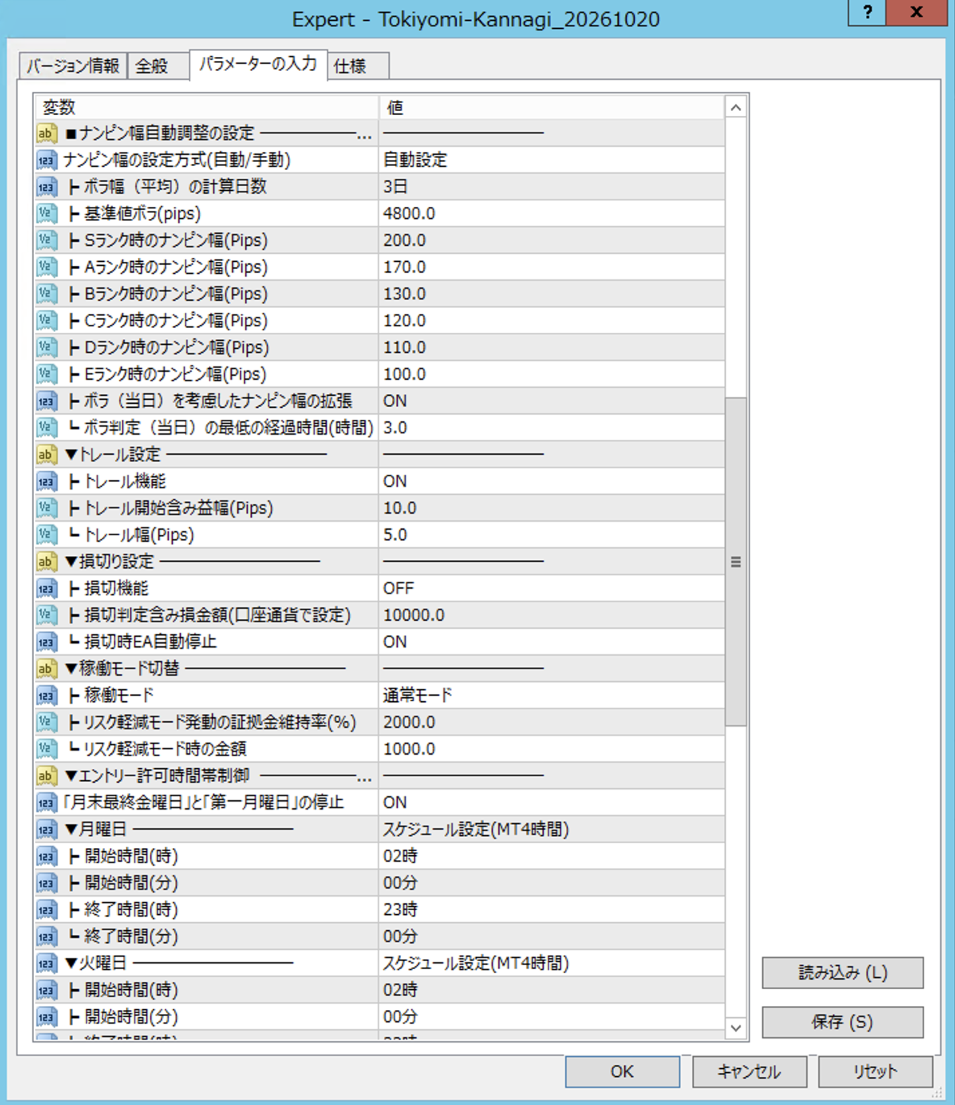Viewport: 955px width, 1105px height.
Task: Click the icon beside Aランク時のナンピン幅(Pips)
Action: pos(46,267)
